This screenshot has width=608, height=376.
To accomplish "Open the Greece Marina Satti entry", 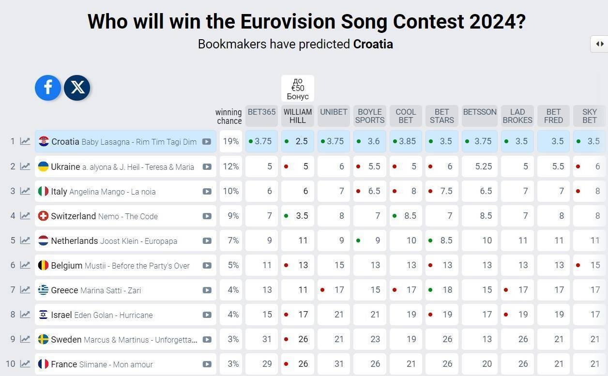I will [x=96, y=290].
